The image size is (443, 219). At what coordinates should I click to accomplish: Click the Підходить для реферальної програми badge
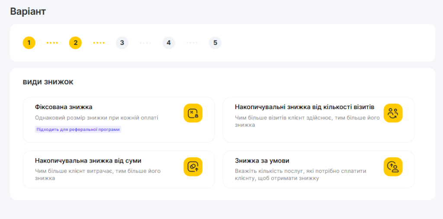tap(78, 129)
